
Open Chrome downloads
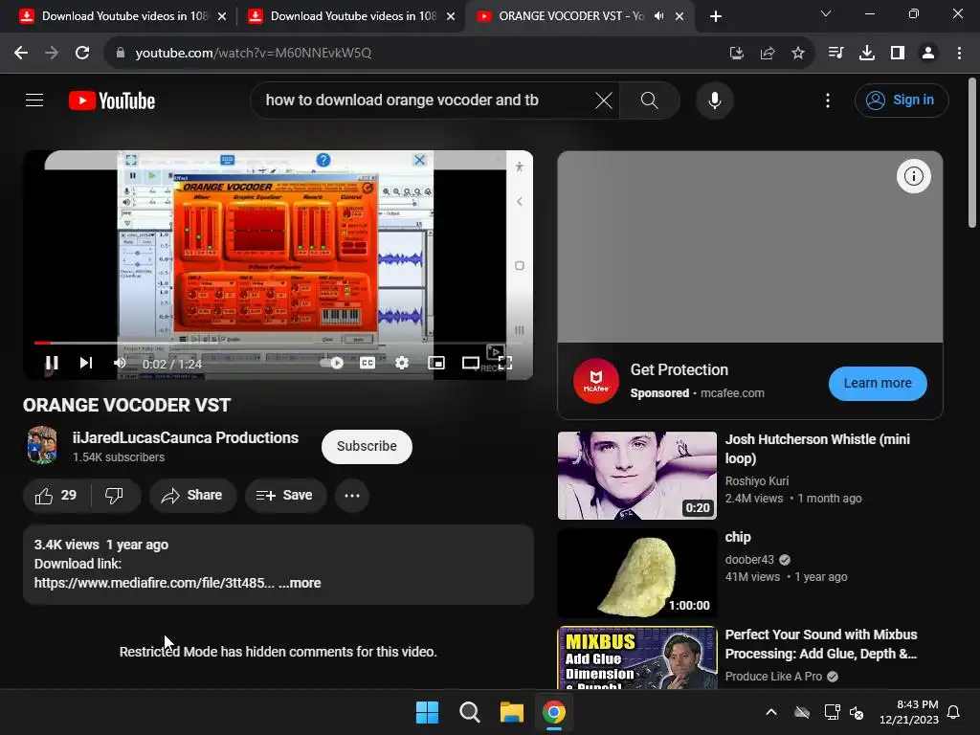867,54
